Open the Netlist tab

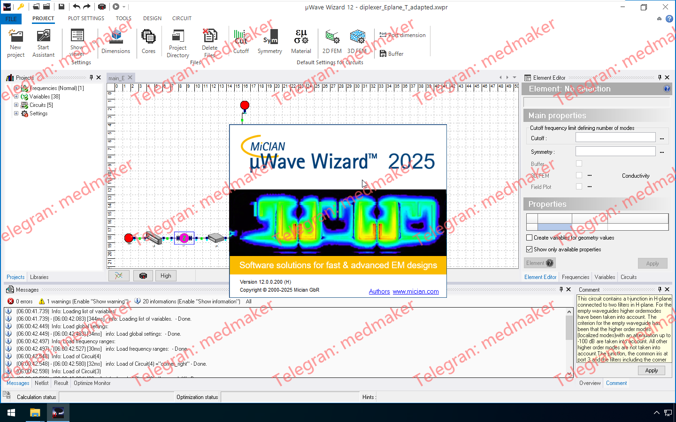[42, 383]
